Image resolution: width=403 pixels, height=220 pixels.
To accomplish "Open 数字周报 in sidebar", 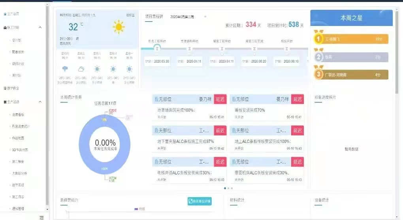I will 18,185.
